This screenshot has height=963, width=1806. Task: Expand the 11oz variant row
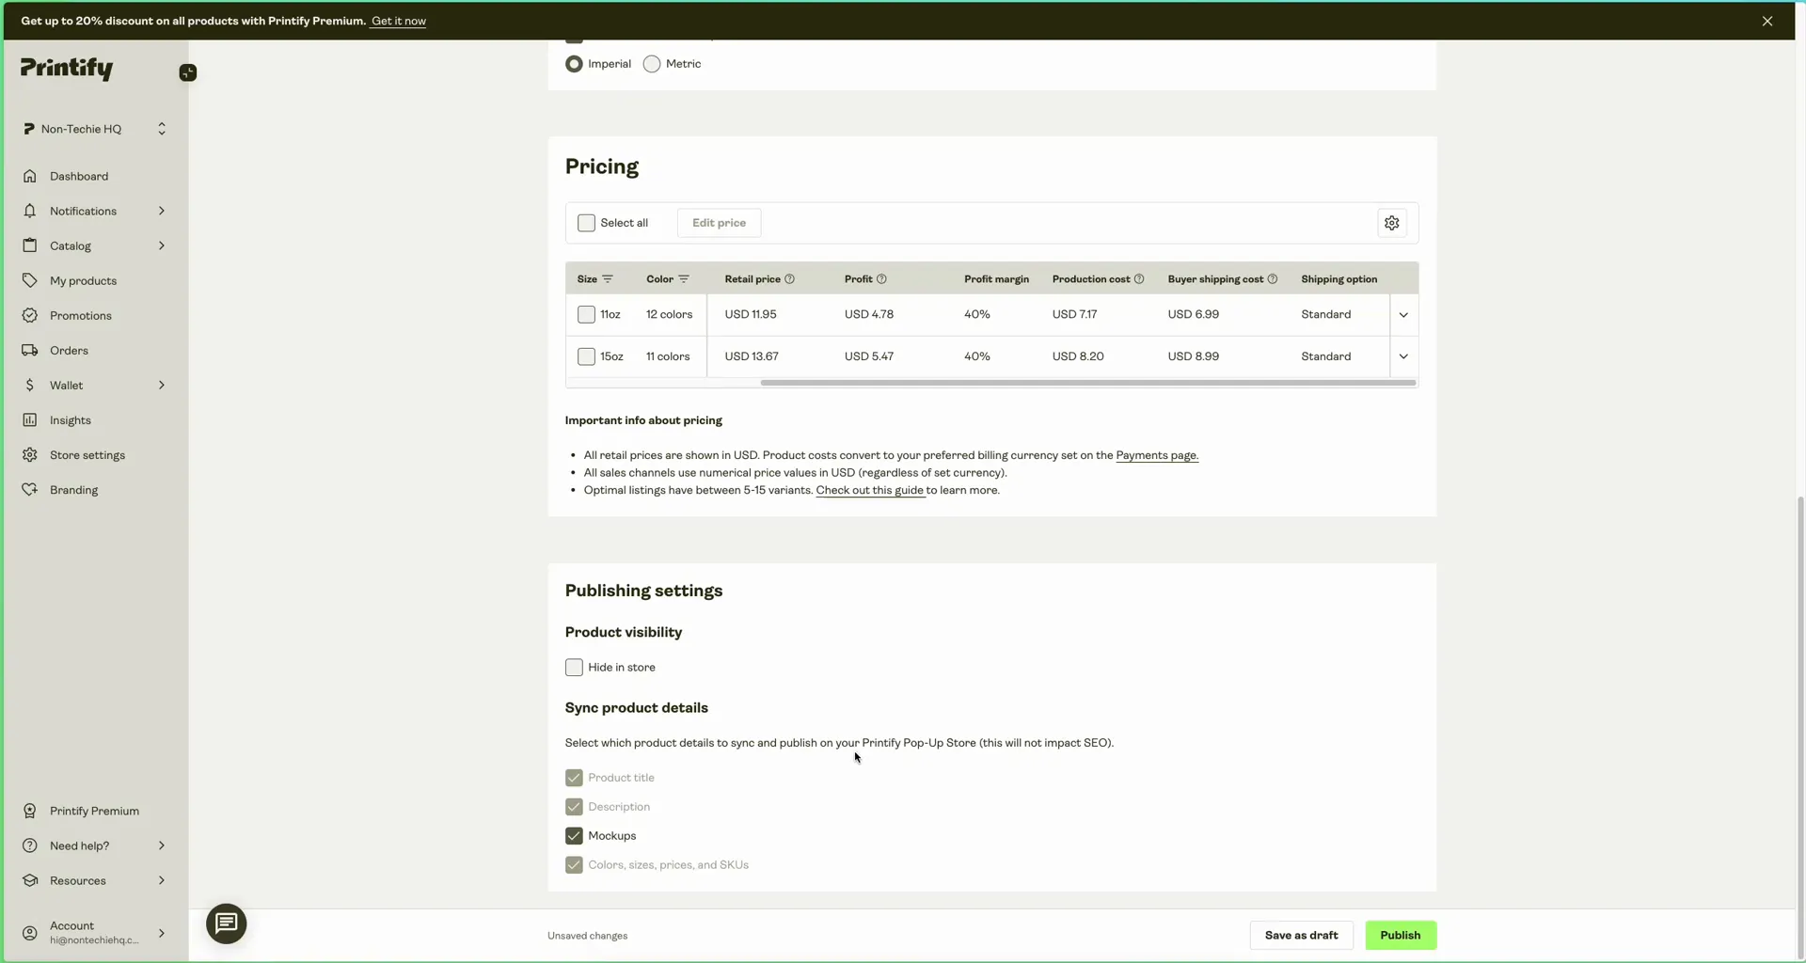pyautogui.click(x=1402, y=315)
